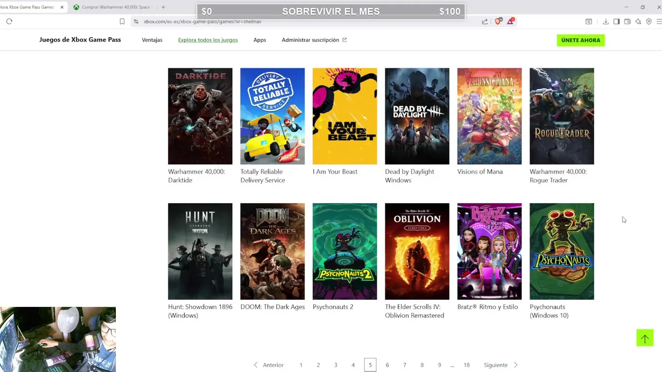Open the Brave Wallet icon
Viewport: 662px width, 372px height.
(627, 21)
